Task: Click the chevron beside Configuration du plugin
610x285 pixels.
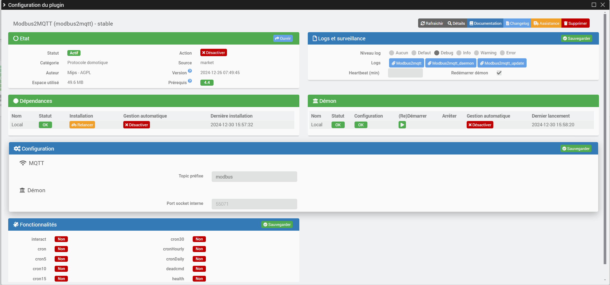Action: point(4,5)
